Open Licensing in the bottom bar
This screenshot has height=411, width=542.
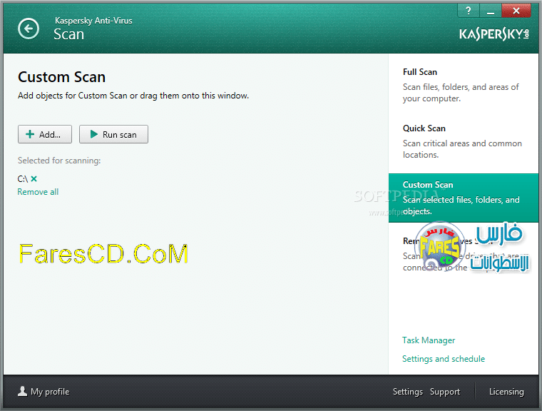click(x=506, y=392)
